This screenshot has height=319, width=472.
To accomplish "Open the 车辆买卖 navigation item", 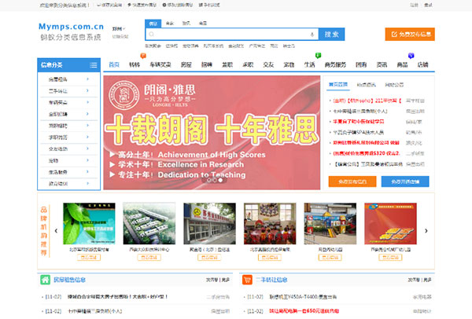I will pyautogui.click(x=160, y=64).
